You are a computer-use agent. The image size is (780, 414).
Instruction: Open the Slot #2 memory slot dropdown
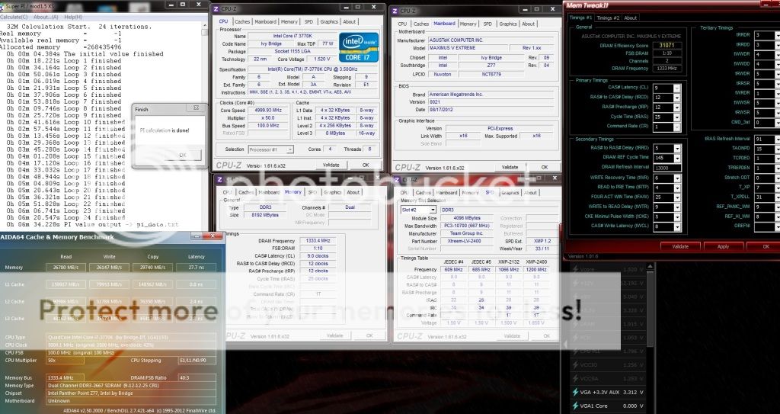pos(433,210)
